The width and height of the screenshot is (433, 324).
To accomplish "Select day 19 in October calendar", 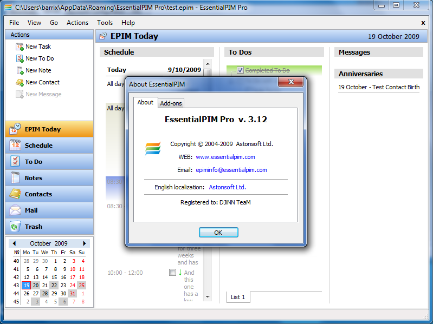I will (26, 286).
